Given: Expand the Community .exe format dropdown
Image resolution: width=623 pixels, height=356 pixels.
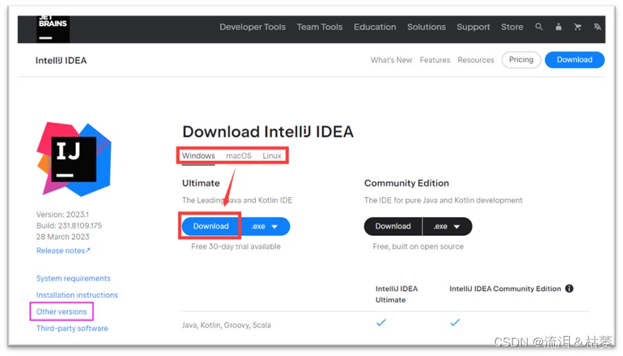Looking at the screenshot, I should [447, 226].
